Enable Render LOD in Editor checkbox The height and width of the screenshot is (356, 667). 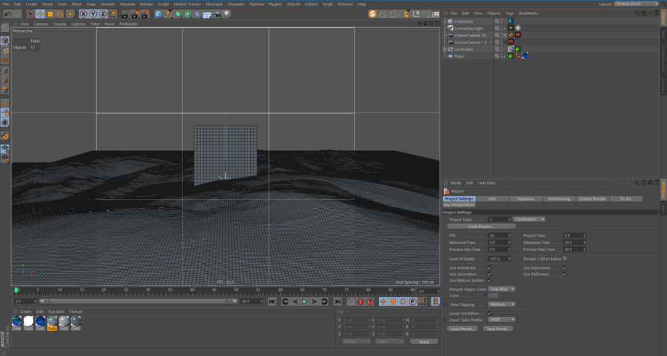click(x=565, y=259)
